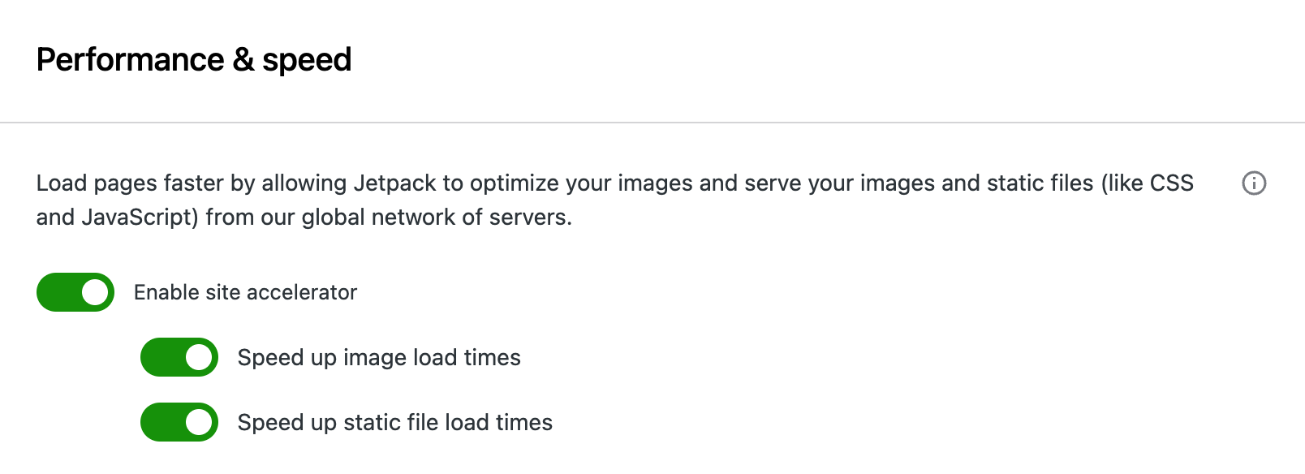The height and width of the screenshot is (474, 1305).
Task: Click the white knob on site accelerator switch
Action: [x=95, y=292]
